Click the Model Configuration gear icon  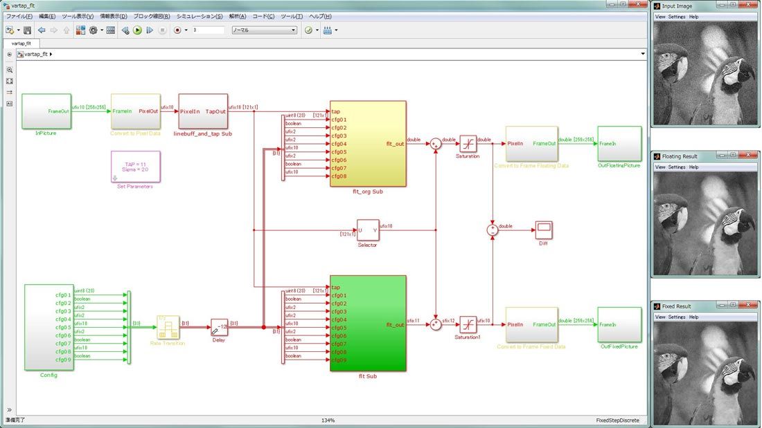pos(94,30)
